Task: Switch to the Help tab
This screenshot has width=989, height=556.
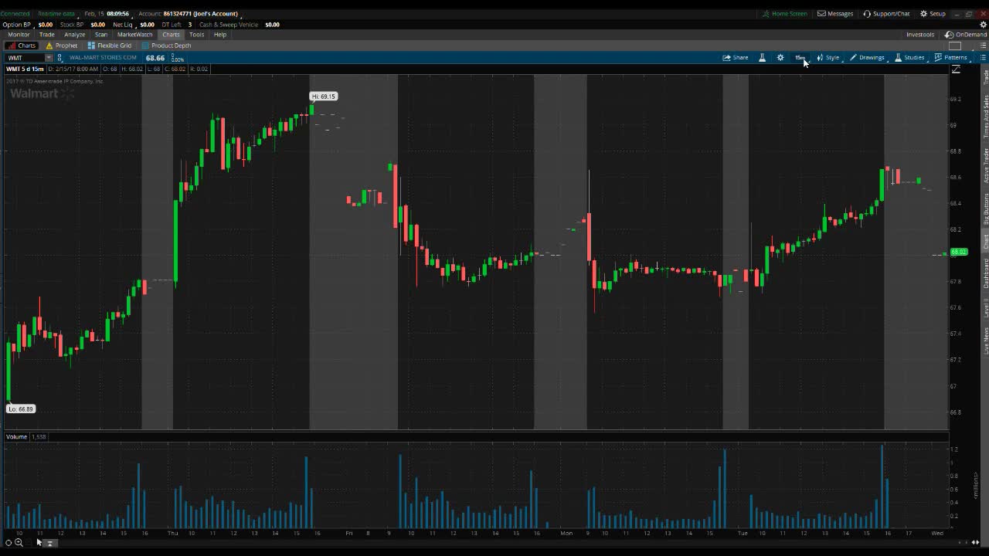Action: (220, 35)
